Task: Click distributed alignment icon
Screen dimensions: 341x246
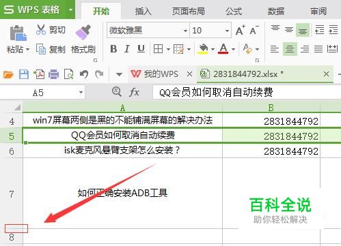Action: [332, 49]
